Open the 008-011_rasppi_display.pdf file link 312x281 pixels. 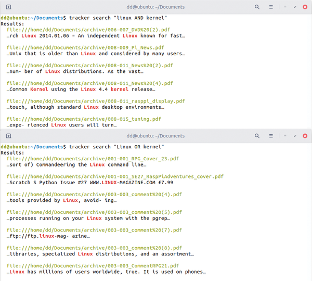(x=96, y=101)
